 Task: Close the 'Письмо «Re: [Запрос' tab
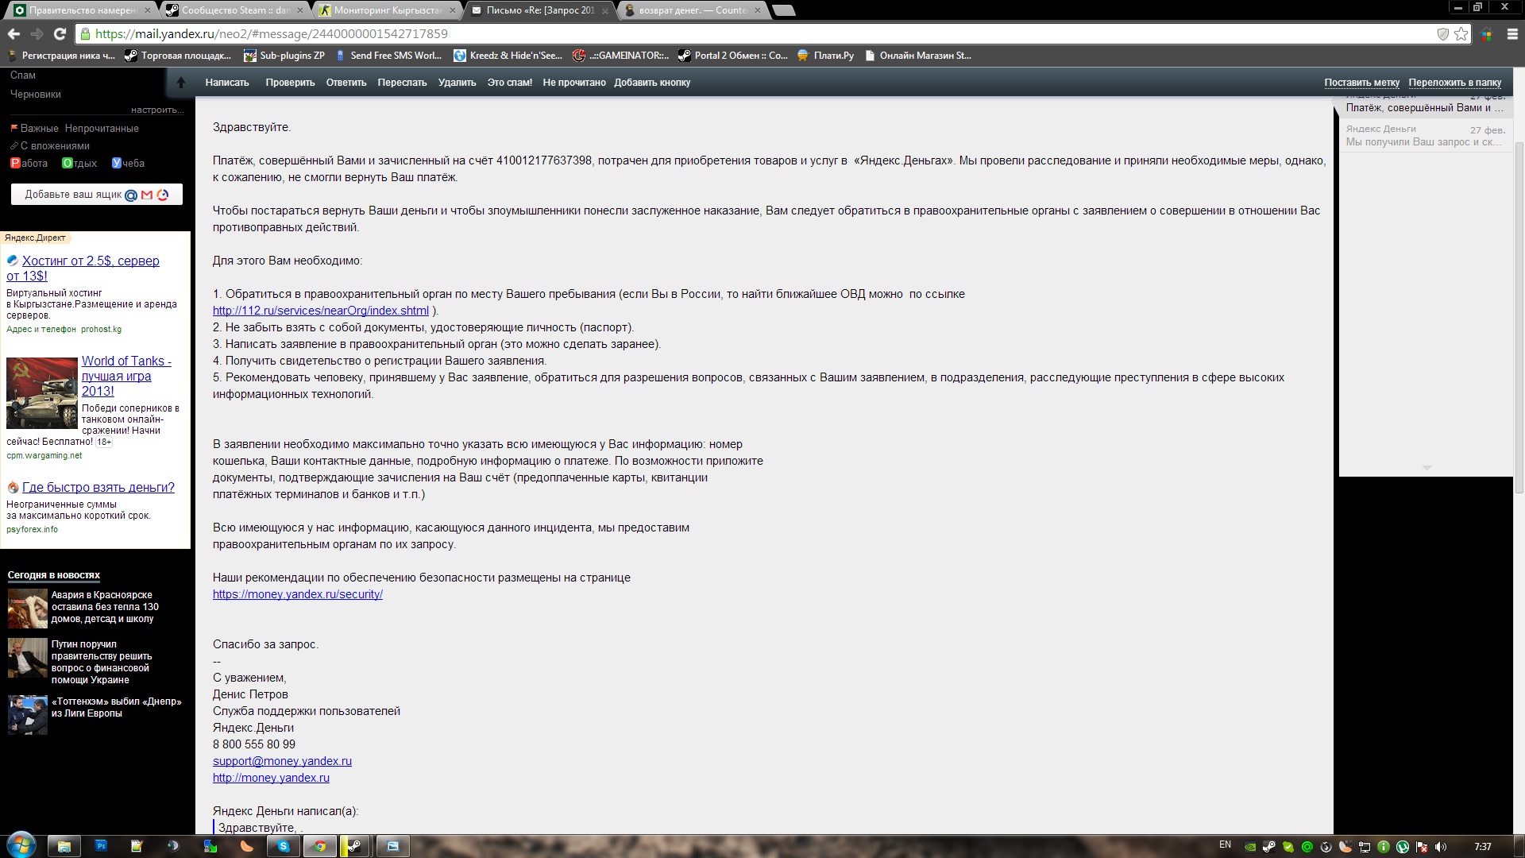click(604, 10)
